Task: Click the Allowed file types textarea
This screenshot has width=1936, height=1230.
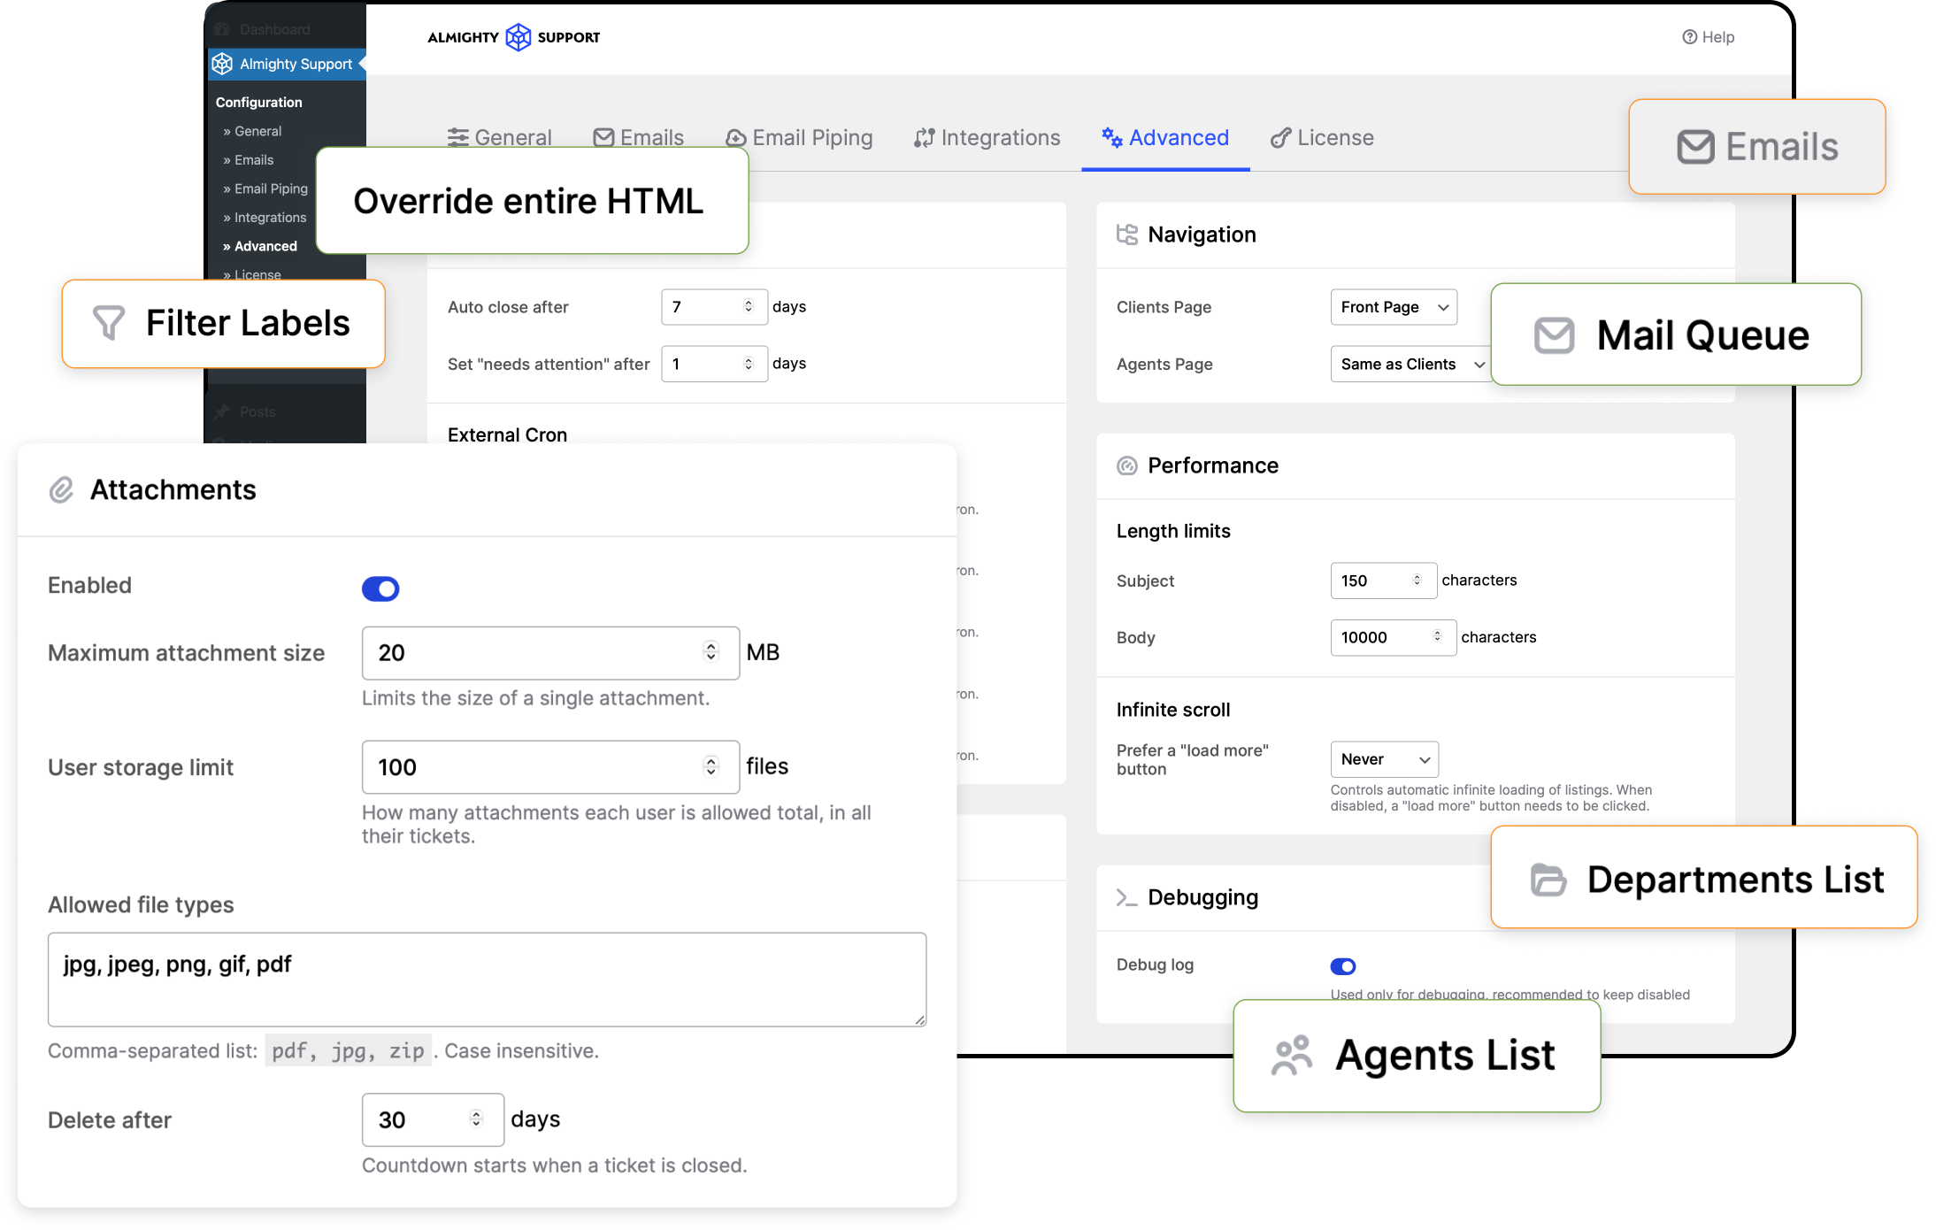Action: 488,980
